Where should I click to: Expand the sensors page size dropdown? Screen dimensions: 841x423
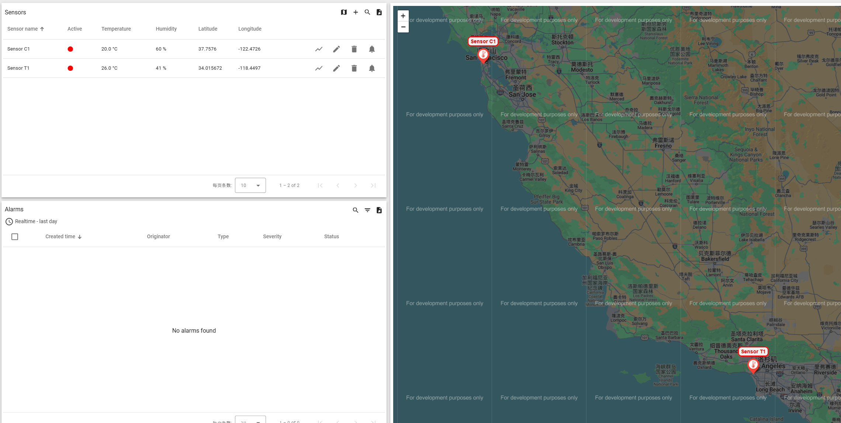(x=250, y=186)
